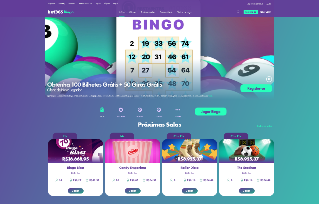319x204 pixels.
Task: Filter rooms by 75 Bolas icon
Action: 159,110
